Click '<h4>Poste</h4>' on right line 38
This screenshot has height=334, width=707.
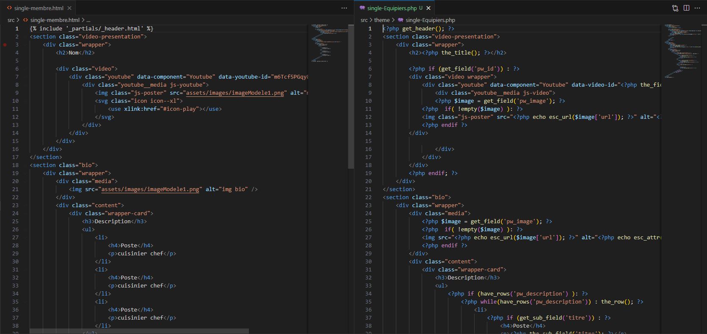(x=523, y=326)
